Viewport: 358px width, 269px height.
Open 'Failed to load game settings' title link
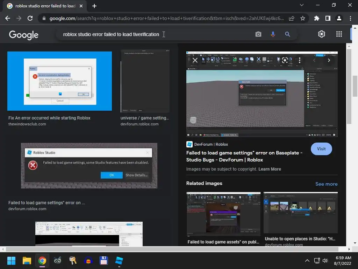(244, 156)
